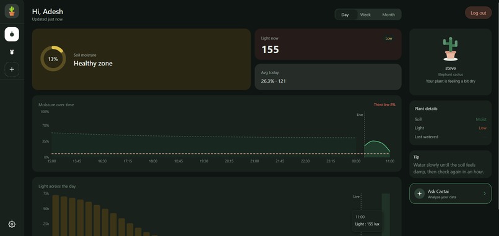Click the Plant details heading
Viewport: 499px width, 236px height.
(x=426, y=109)
